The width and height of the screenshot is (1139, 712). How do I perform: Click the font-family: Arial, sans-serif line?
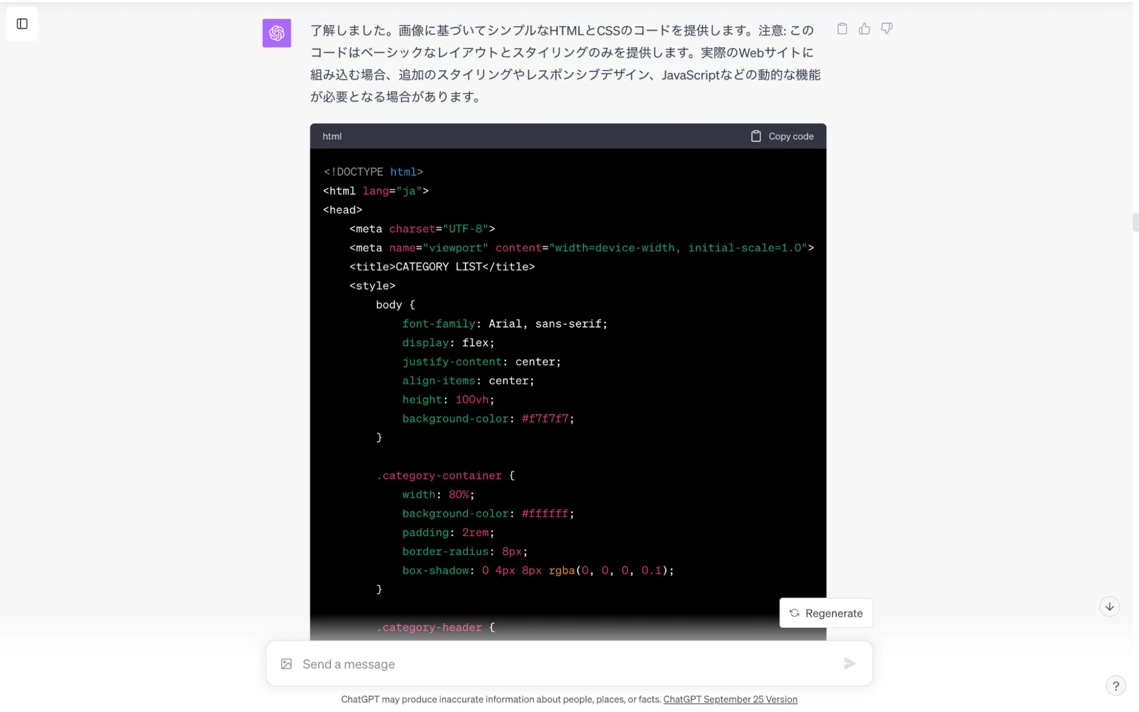505,324
